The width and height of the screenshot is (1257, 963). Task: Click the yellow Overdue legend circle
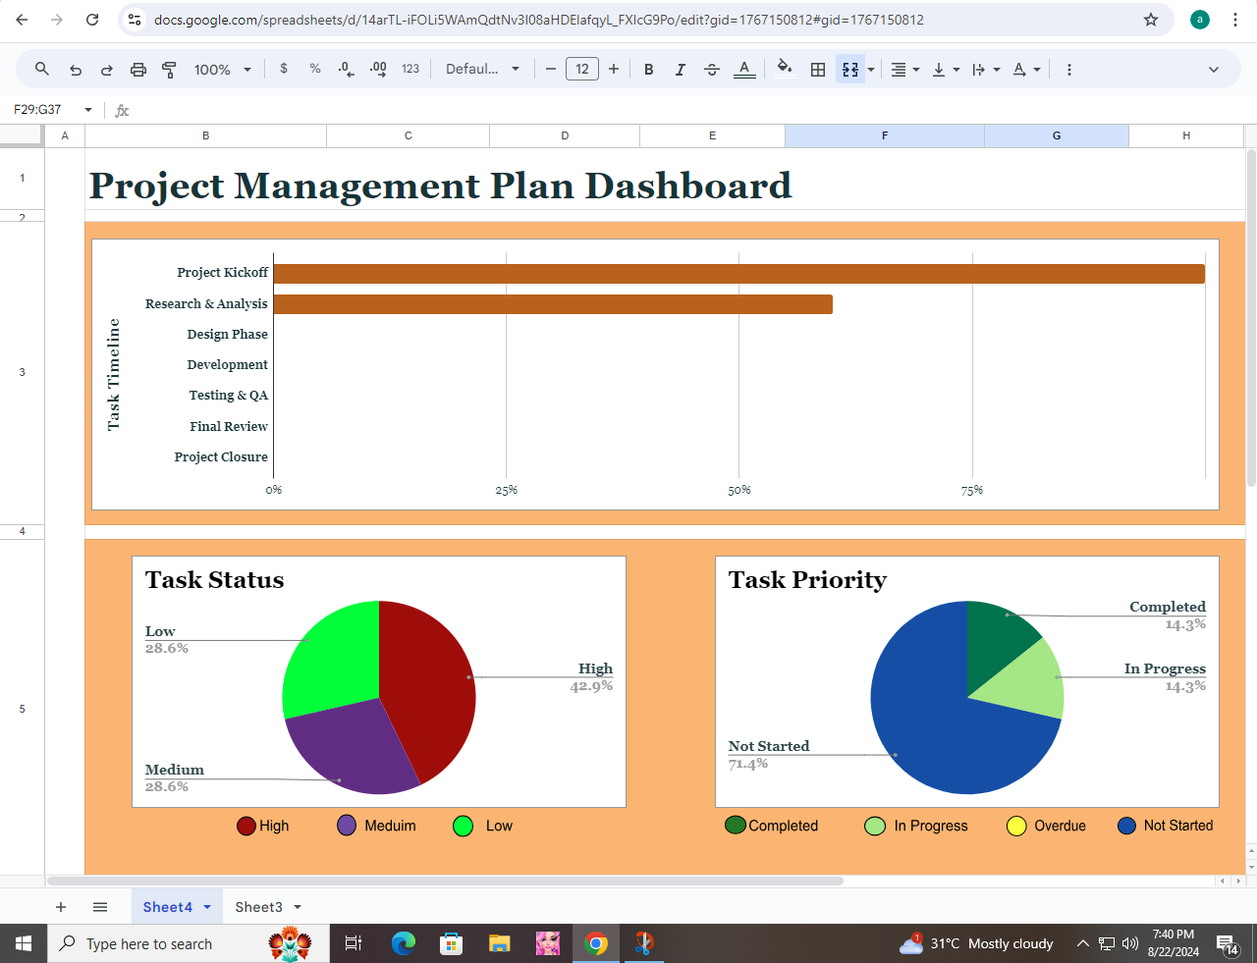tap(1016, 826)
